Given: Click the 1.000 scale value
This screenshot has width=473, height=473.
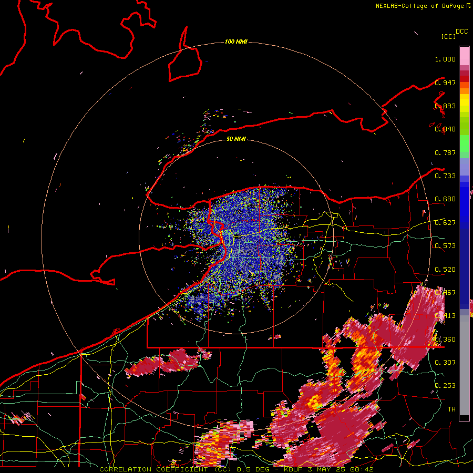Looking at the screenshot, I should pos(445,59).
